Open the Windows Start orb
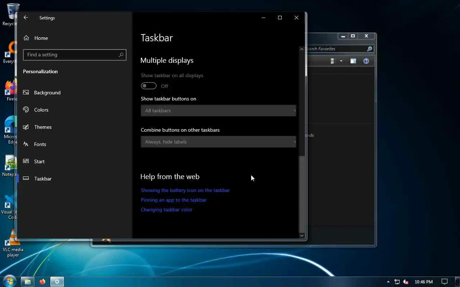Screen dimensions: 460x287 click(x=9, y=281)
